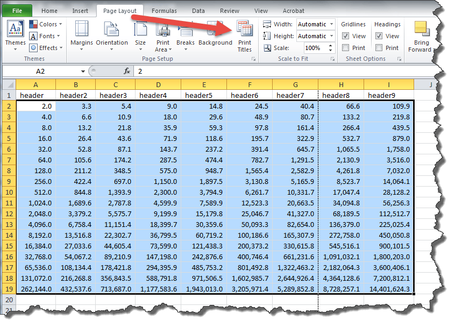Click the Select All corner button
This screenshot has height=327, width=455.
(x=9, y=84)
